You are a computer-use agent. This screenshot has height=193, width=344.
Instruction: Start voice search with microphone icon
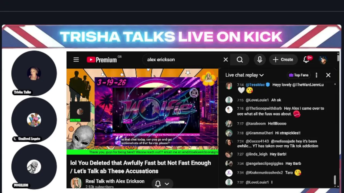coord(260,60)
